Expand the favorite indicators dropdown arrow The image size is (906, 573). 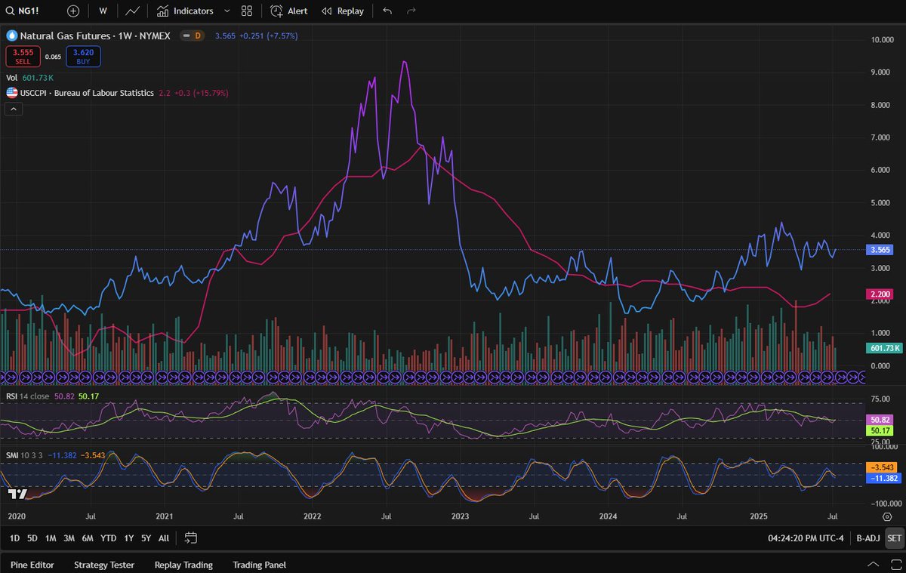pos(226,11)
